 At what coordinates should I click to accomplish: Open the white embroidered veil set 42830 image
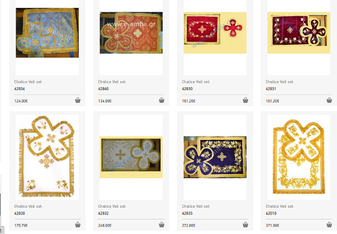pos(47,157)
